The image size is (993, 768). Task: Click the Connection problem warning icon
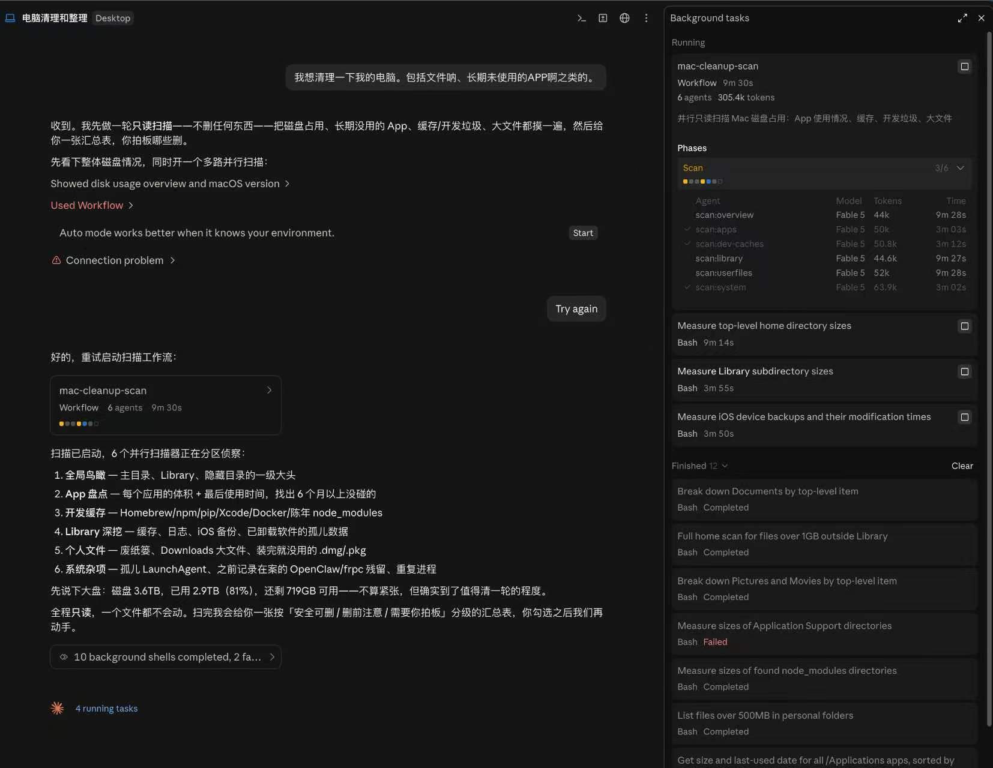click(56, 260)
